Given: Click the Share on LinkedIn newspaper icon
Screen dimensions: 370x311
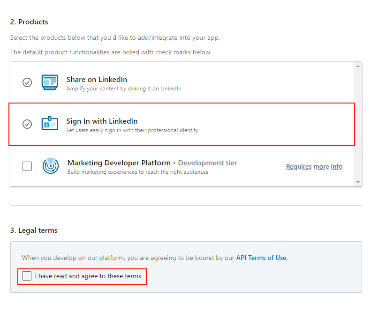Looking at the screenshot, I should point(50,82).
